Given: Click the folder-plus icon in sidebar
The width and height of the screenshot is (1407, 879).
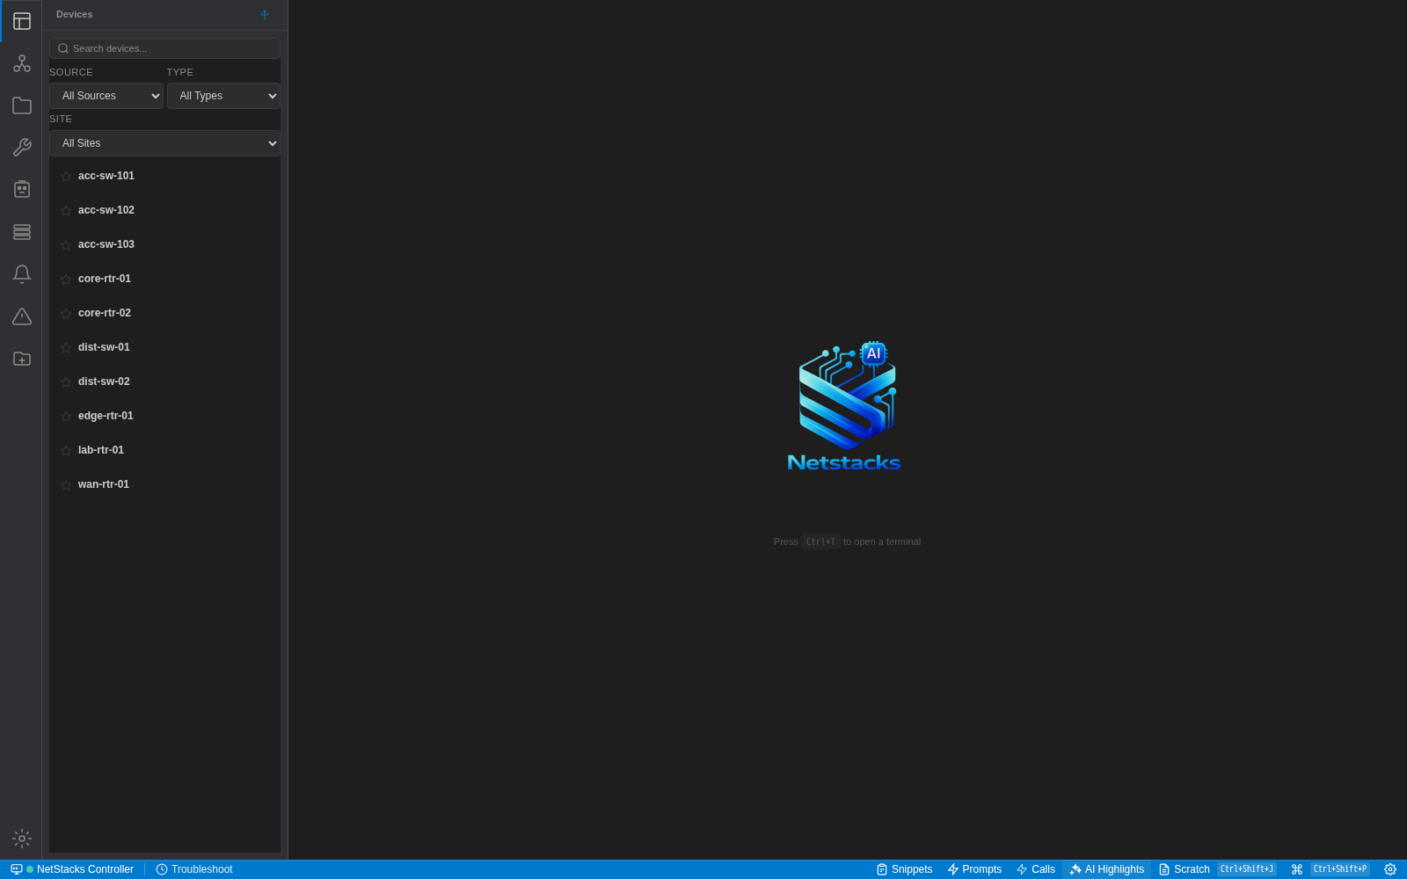Looking at the screenshot, I should pos(22,359).
